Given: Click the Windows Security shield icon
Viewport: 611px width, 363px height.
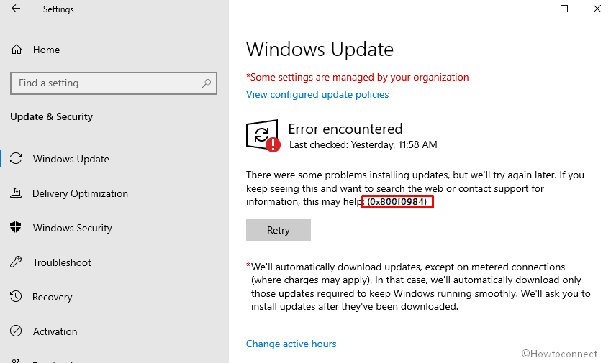Looking at the screenshot, I should [17, 228].
